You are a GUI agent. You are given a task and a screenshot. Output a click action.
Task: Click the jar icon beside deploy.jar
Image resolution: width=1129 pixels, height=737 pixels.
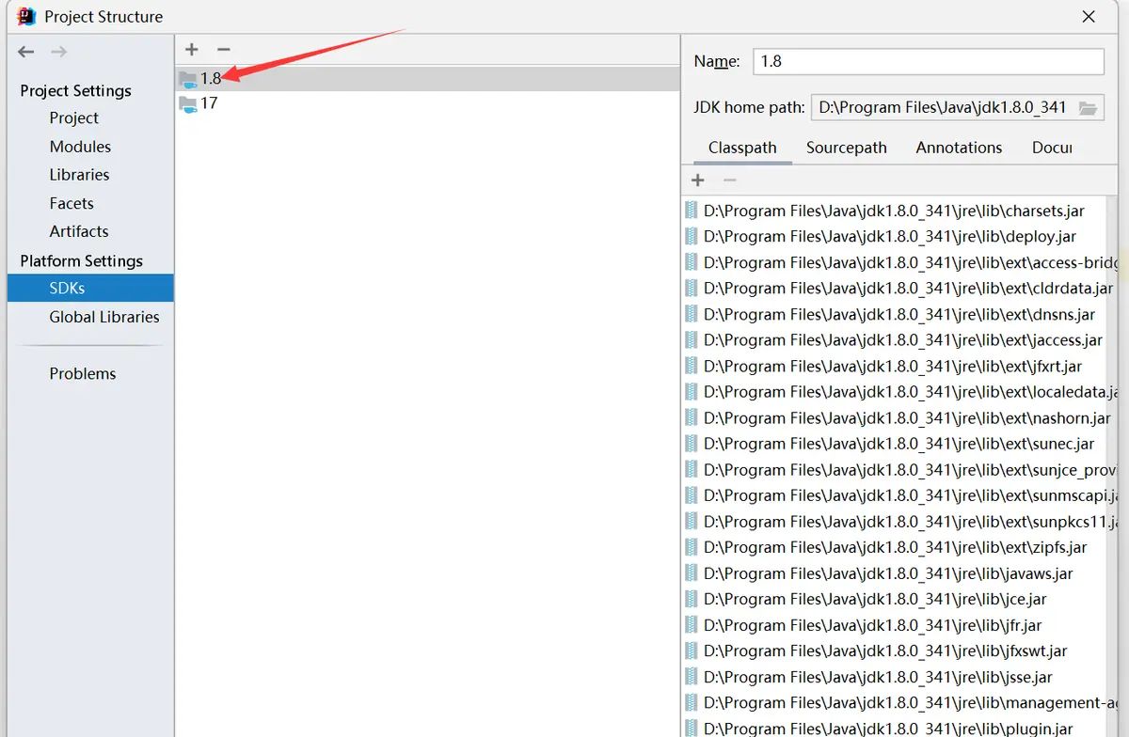tap(692, 237)
